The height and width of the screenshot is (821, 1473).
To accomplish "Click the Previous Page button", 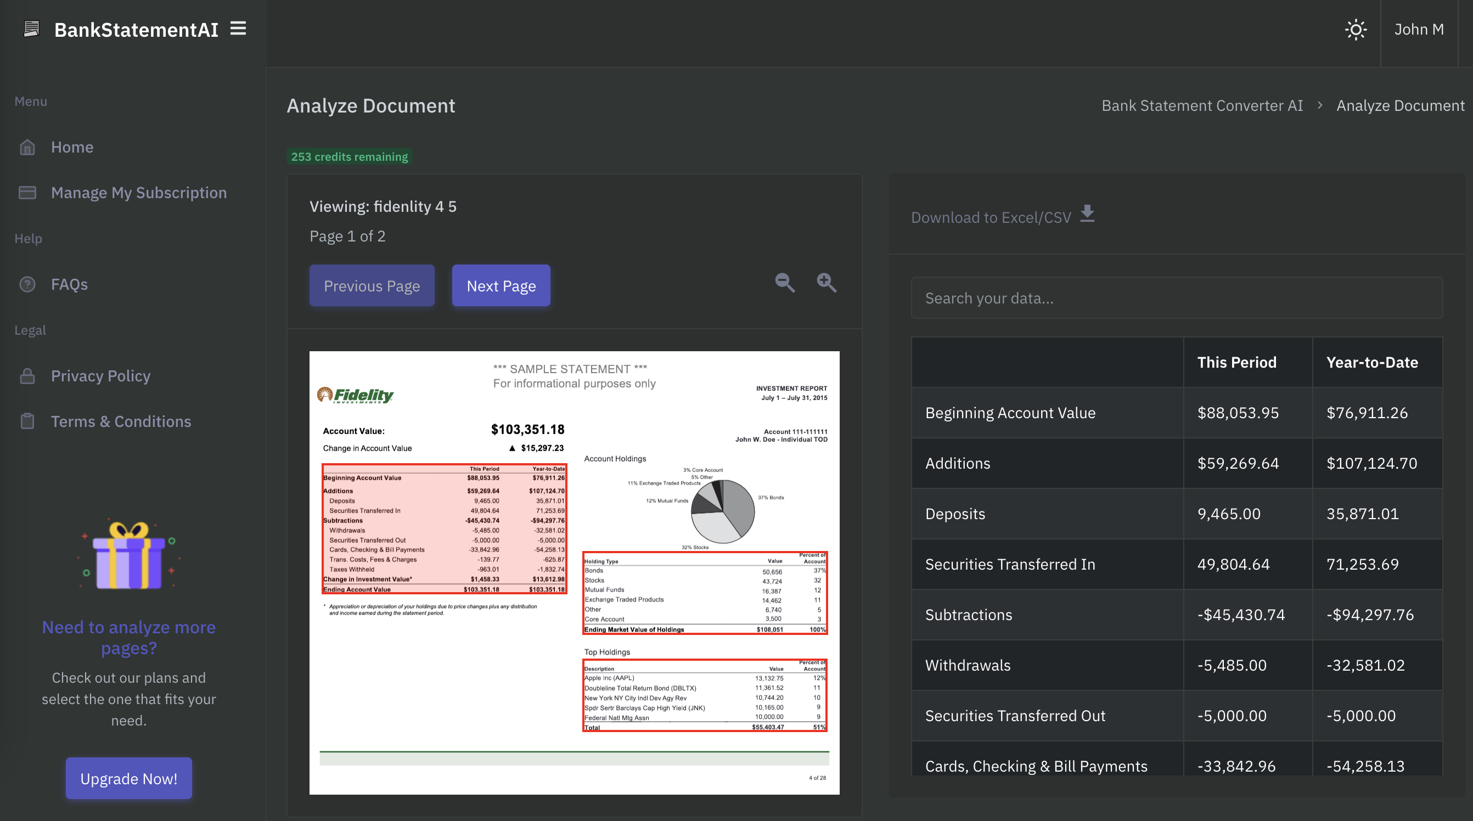I will pos(372,285).
